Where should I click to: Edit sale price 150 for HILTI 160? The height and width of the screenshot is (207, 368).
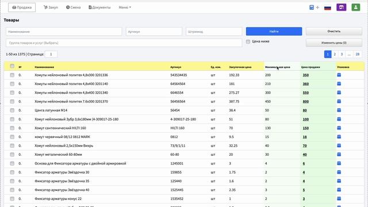click(305, 128)
